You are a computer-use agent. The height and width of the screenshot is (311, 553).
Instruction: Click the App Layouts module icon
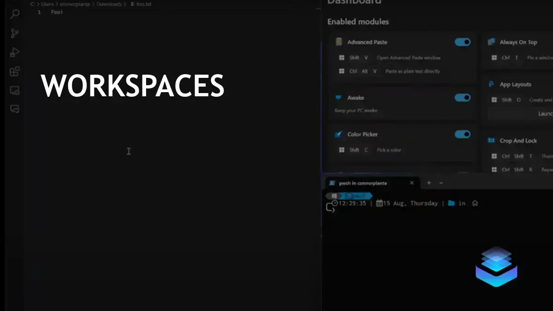(x=491, y=84)
